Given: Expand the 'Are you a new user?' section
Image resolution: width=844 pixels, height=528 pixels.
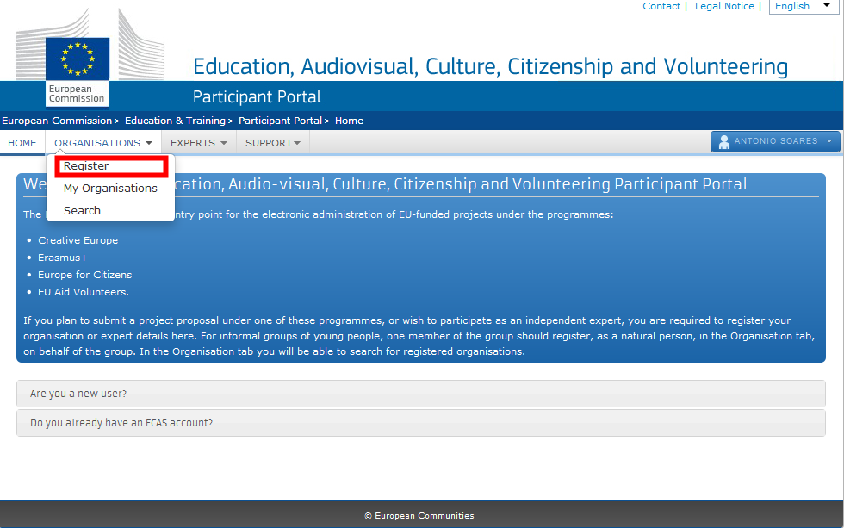Looking at the screenshot, I should pyautogui.click(x=421, y=394).
